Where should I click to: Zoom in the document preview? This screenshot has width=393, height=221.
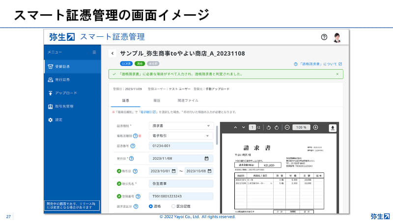pyautogui.click(x=315, y=128)
